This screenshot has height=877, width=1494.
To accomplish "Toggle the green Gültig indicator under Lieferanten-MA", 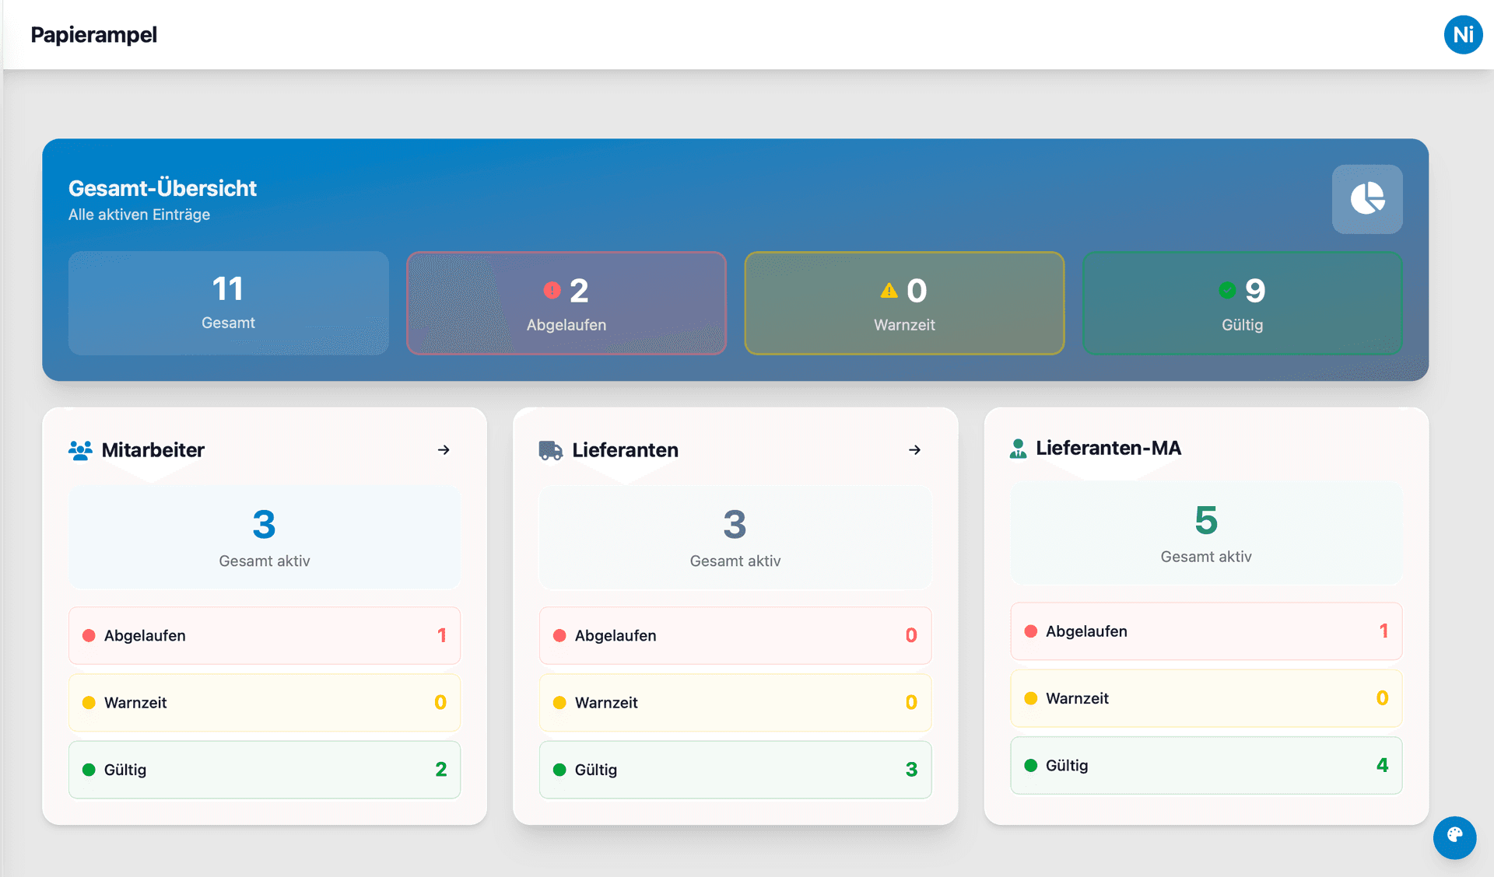I will click(x=1032, y=765).
